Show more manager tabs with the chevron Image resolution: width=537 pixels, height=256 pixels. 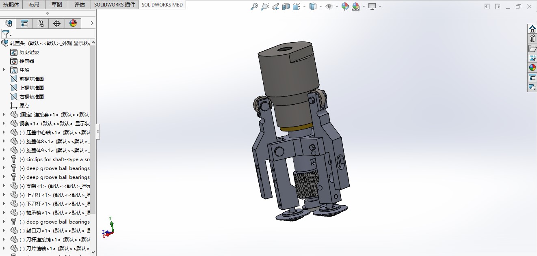92,24
